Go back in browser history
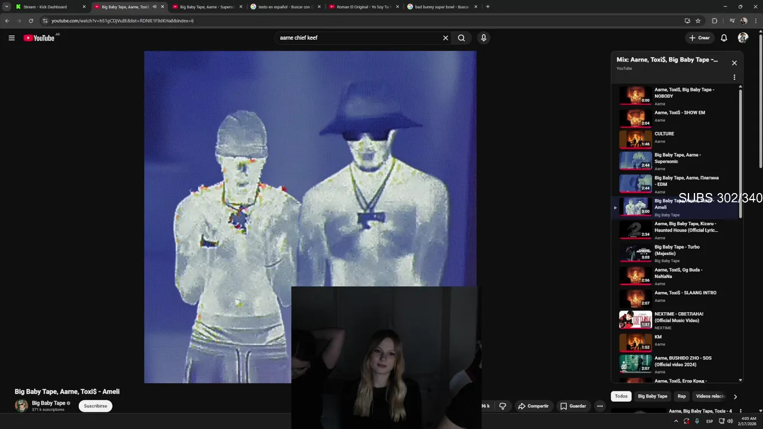This screenshot has width=763, height=429. 7,21
